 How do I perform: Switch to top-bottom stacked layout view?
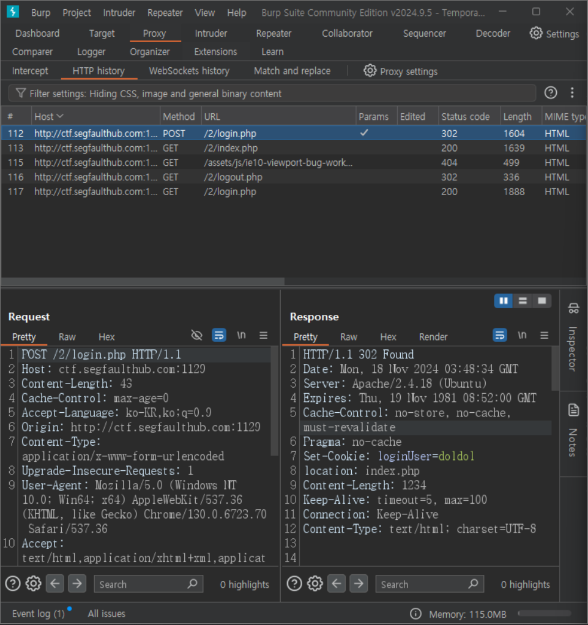tap(523, 301)
